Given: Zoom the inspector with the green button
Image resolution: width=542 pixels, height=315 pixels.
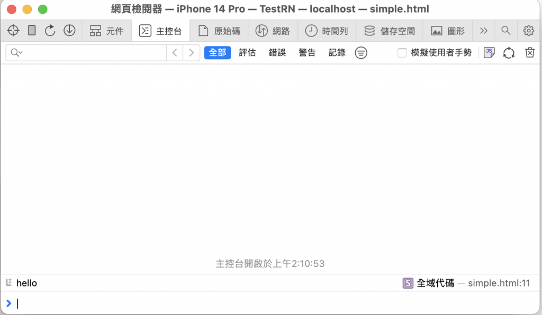Looking at the screenshot, I should pos(43,9).
